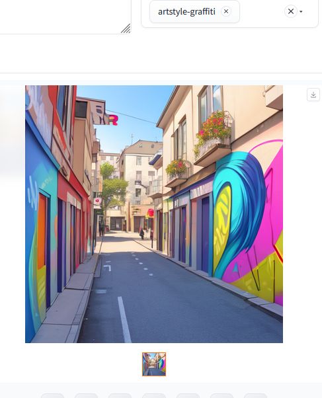Click the middle partially visible bottom button
The image size is (322, 398).
(154, 396)
